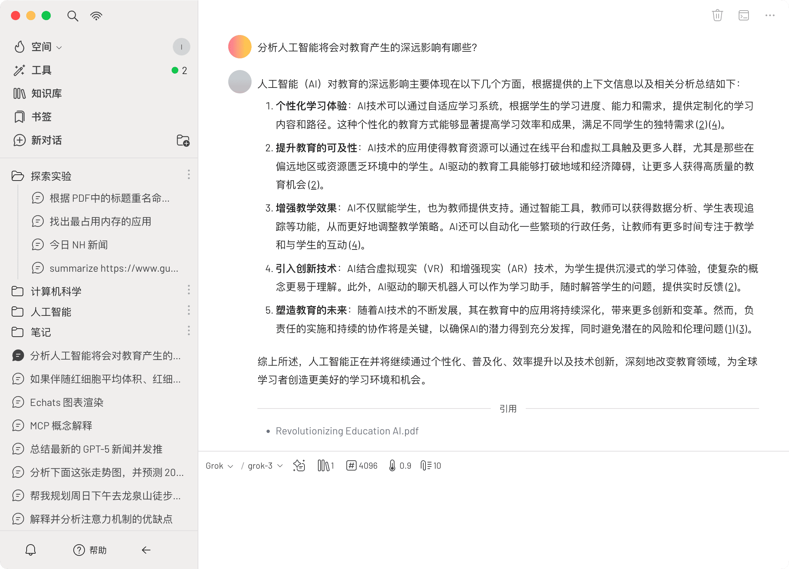This screenshot has width=789, height=569.
Task: Toggle the context message count 10
Action: pyautogui.click(x=431, y=466)
